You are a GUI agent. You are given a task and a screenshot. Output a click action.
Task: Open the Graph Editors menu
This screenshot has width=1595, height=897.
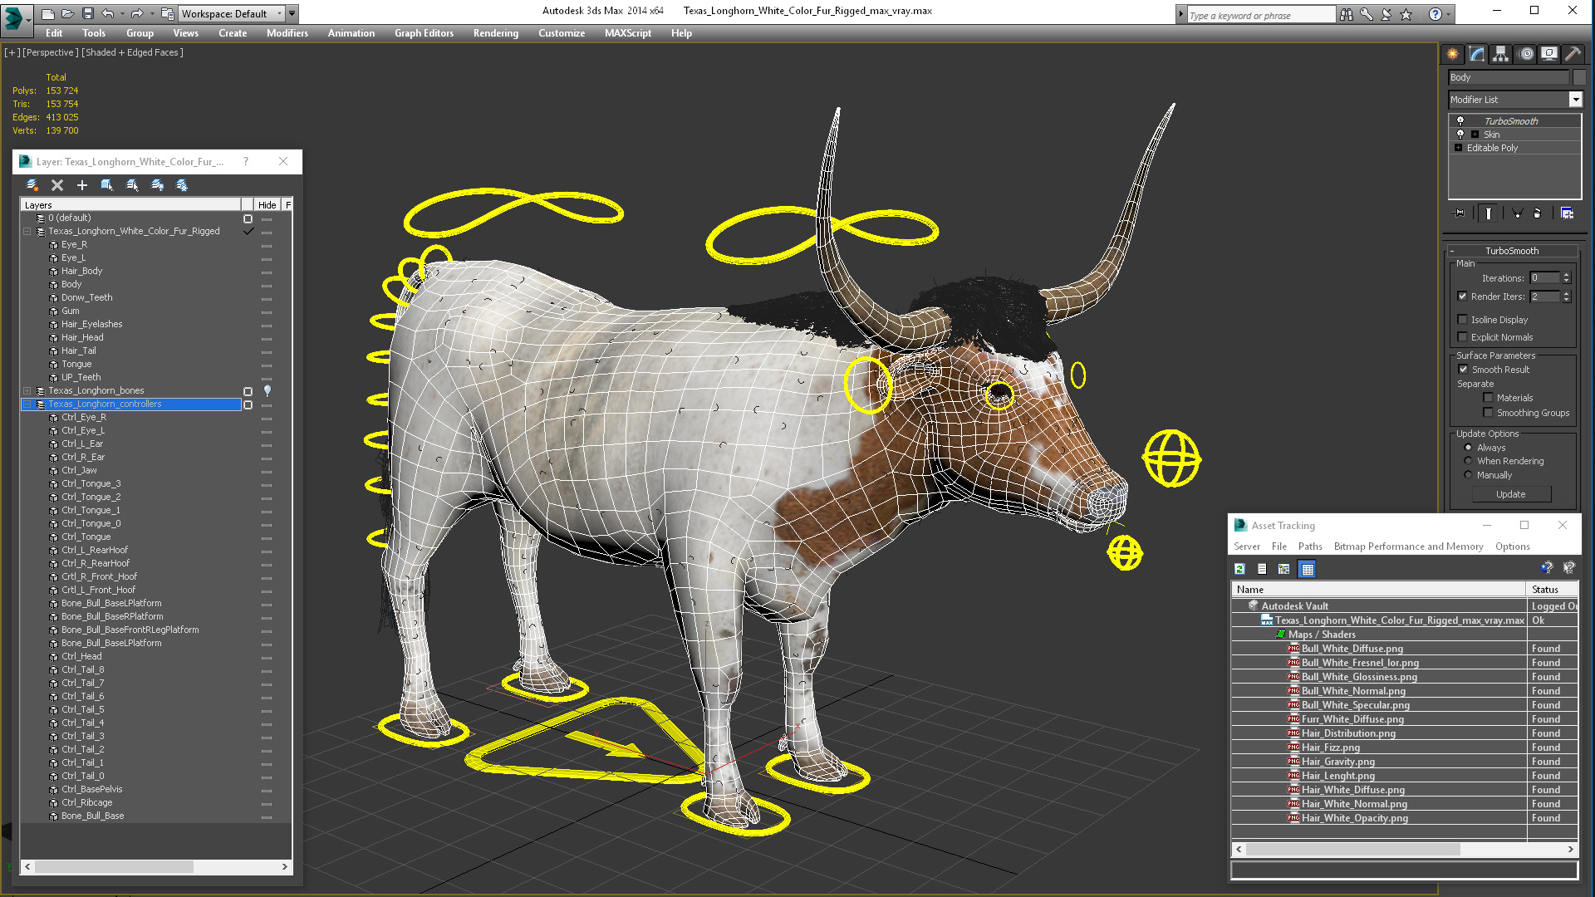pos(424,33)
